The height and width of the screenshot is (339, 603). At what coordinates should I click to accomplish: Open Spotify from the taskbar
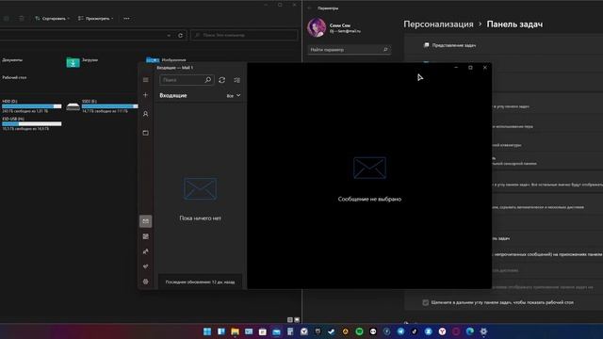(359, 331)
